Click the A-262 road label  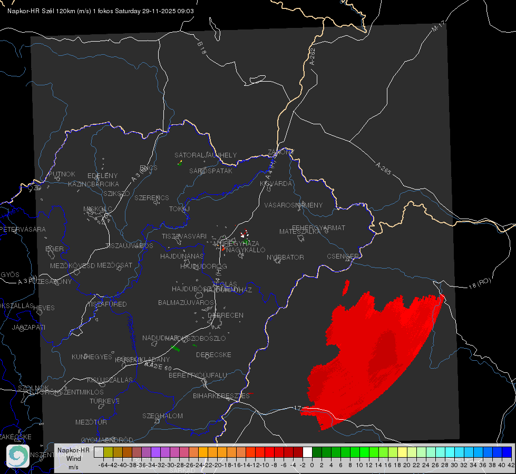(x=313, y=56)
